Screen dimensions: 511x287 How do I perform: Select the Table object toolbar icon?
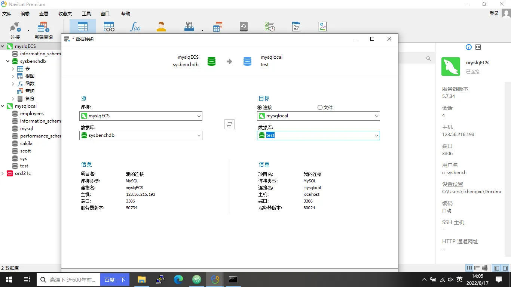pos(83,27)
